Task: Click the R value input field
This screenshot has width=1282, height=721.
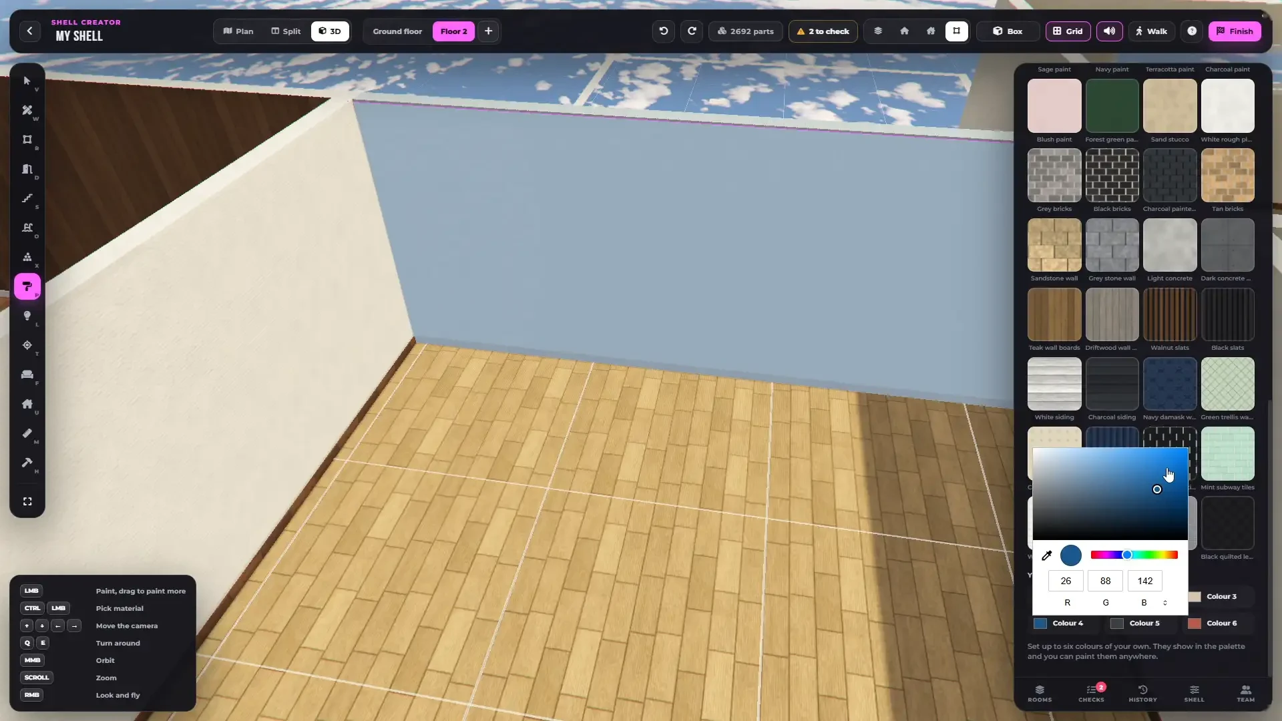Action: click(1066, 581)
